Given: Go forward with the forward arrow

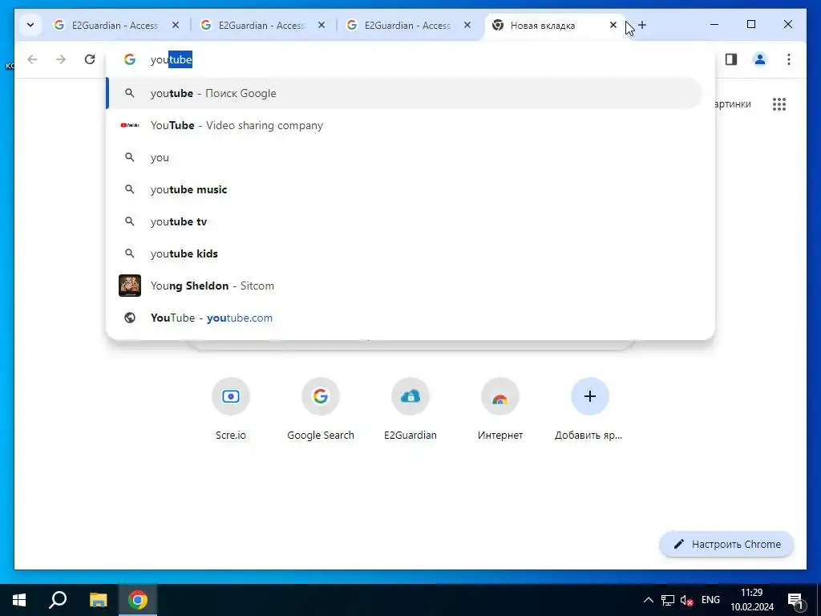Looking at the screenshot, I should 61,59.
